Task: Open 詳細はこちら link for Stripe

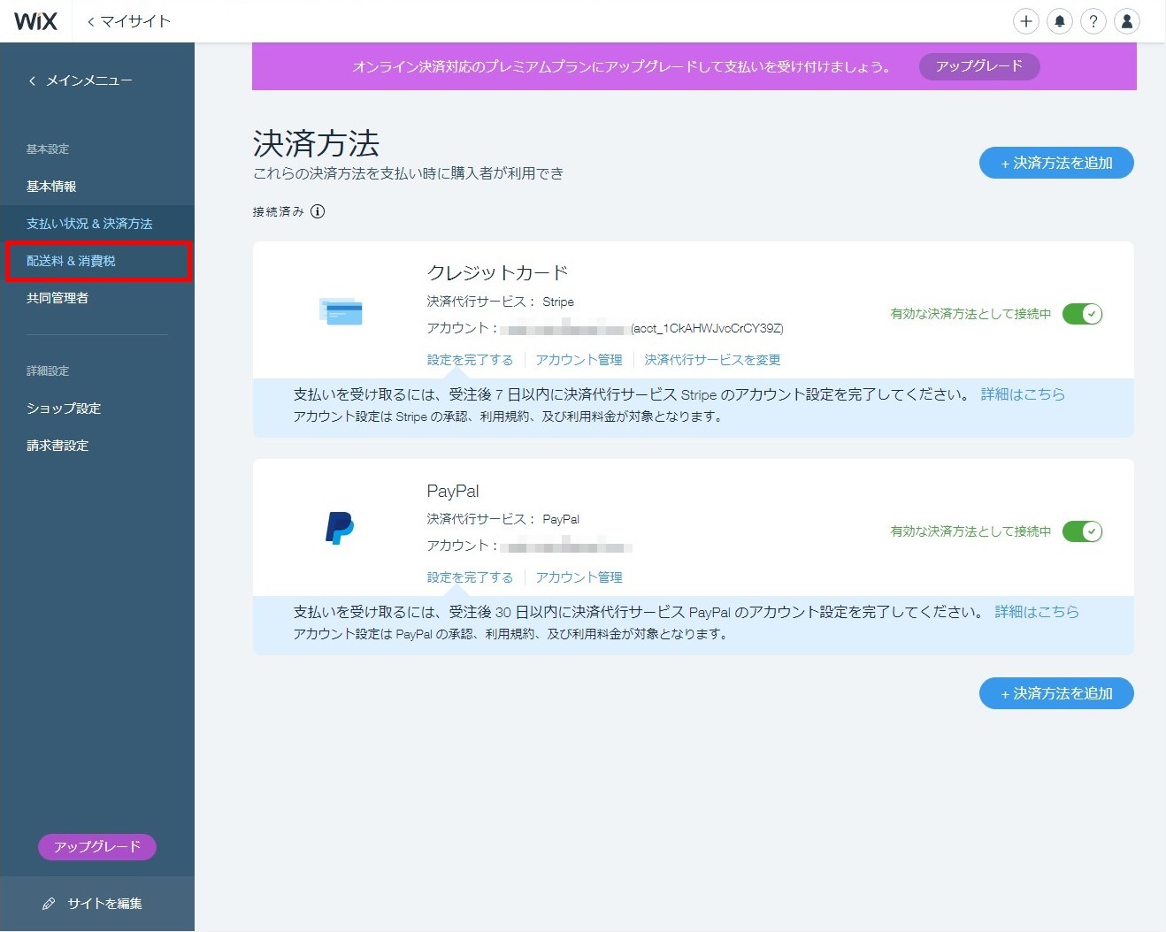Action: click(1023, 394)
